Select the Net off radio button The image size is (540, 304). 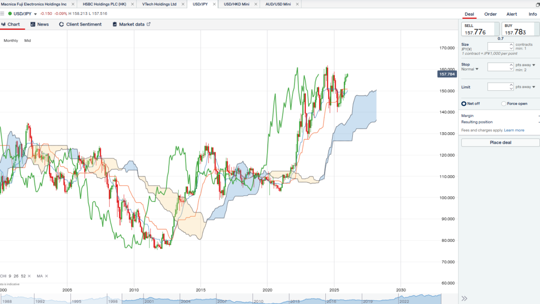click(464, 103)
